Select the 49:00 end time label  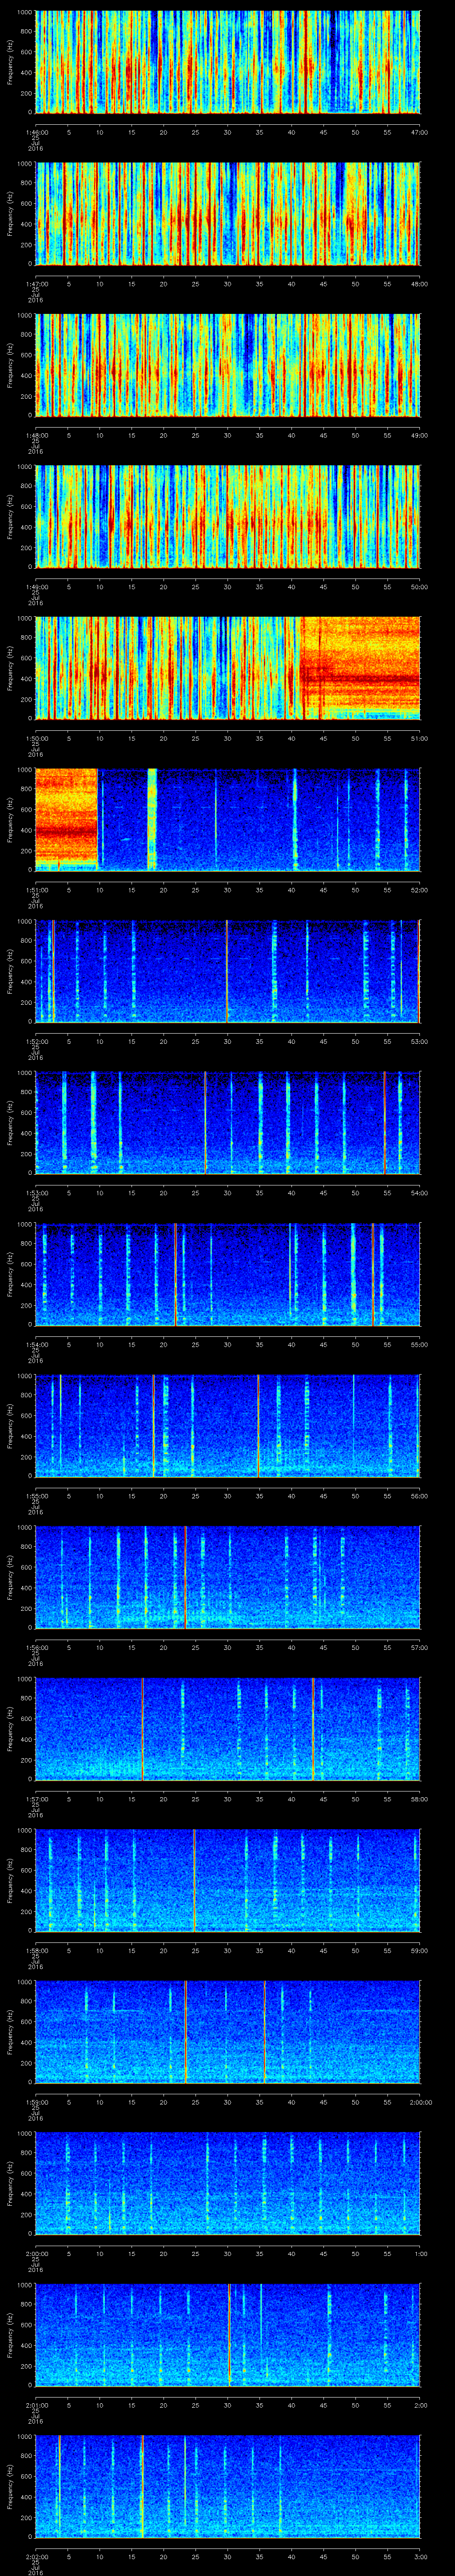click(x=420, y=435)
